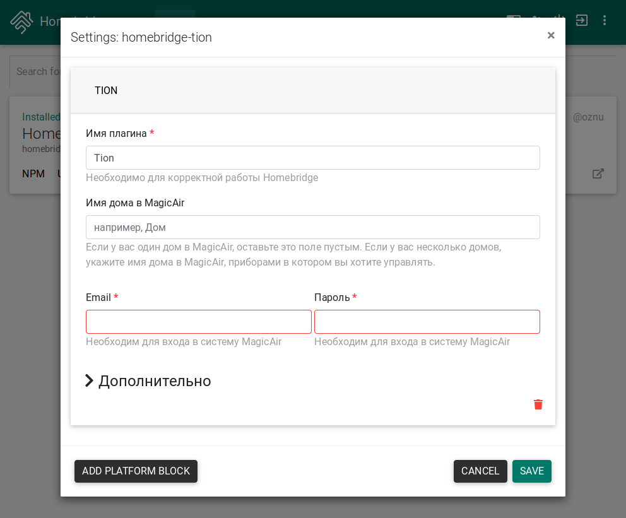Click the log out icon in the header
This screenshot has width=626, height=518.
point(582,20)
